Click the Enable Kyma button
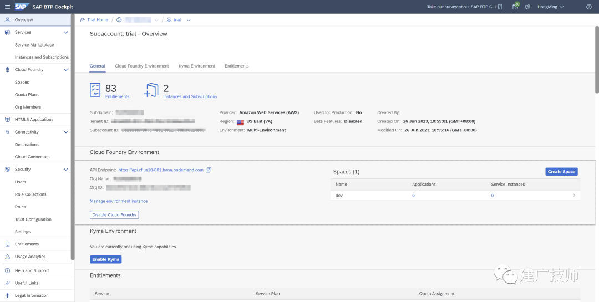599x302 pixels. click(x=106, y=259)
